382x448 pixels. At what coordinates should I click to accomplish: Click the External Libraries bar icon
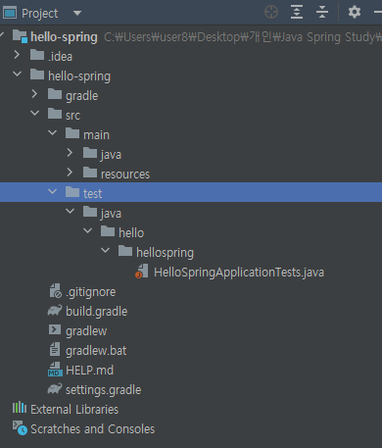click(x=20, y=408)
